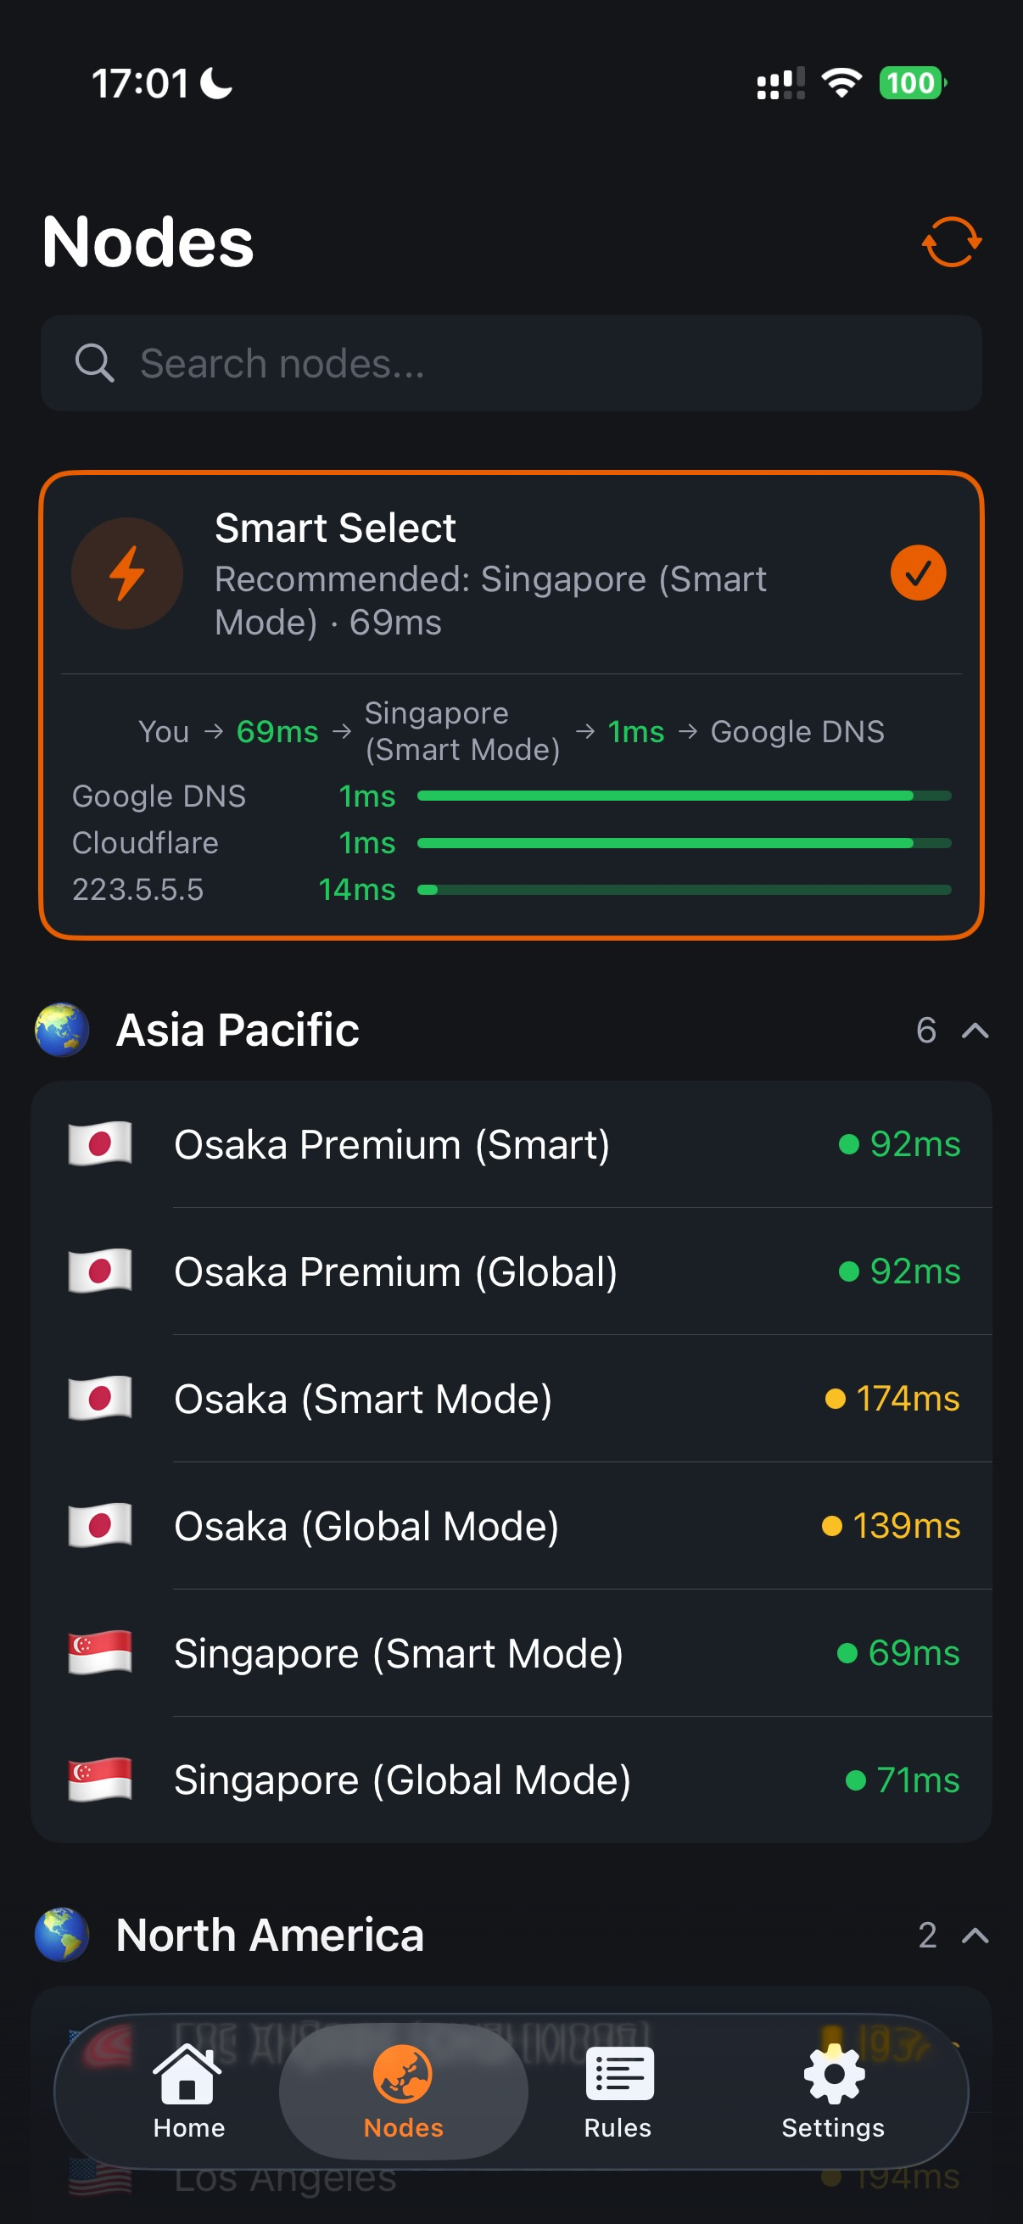Tap the cellular signal bars icon
The height and width of the screenshot is (2224, 1023).
(780, 84)
